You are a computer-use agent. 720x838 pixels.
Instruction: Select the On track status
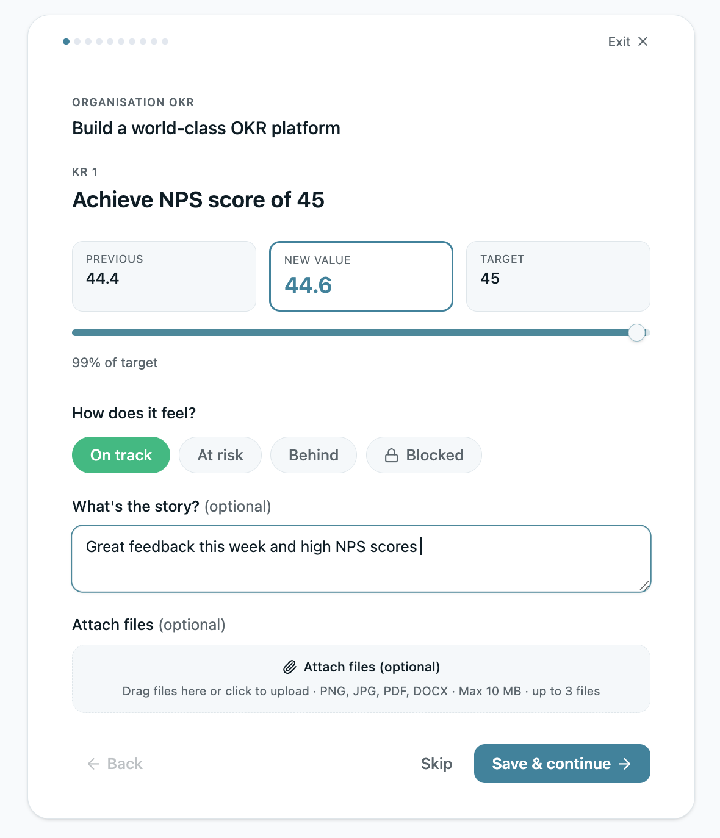point(121,455)
